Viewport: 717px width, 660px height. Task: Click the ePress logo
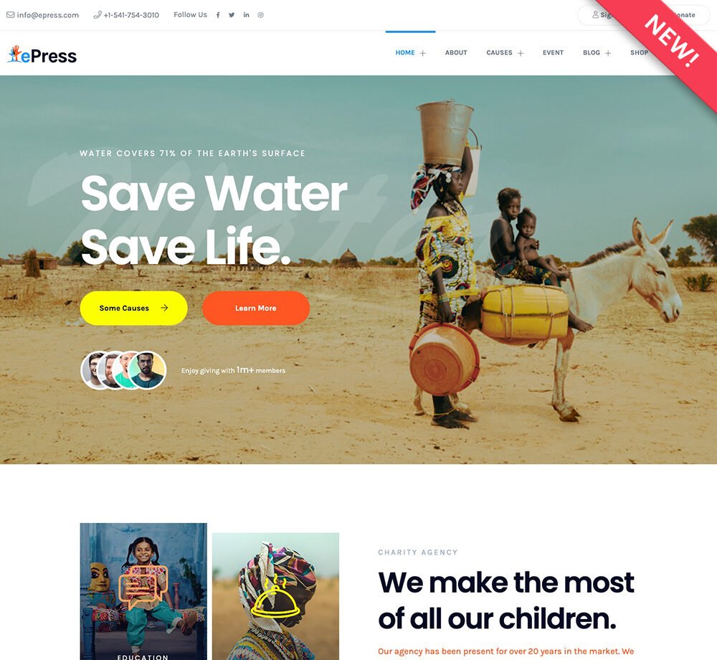[x=42, y=55]
